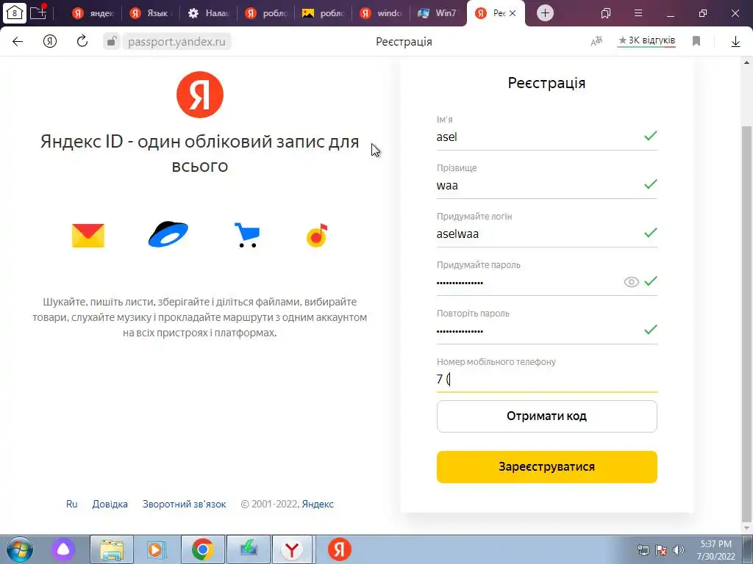This screenshot has width=753, height=564.
Task: Switch to the 'яндекс' browser tab
Action: tap(93, 13)
